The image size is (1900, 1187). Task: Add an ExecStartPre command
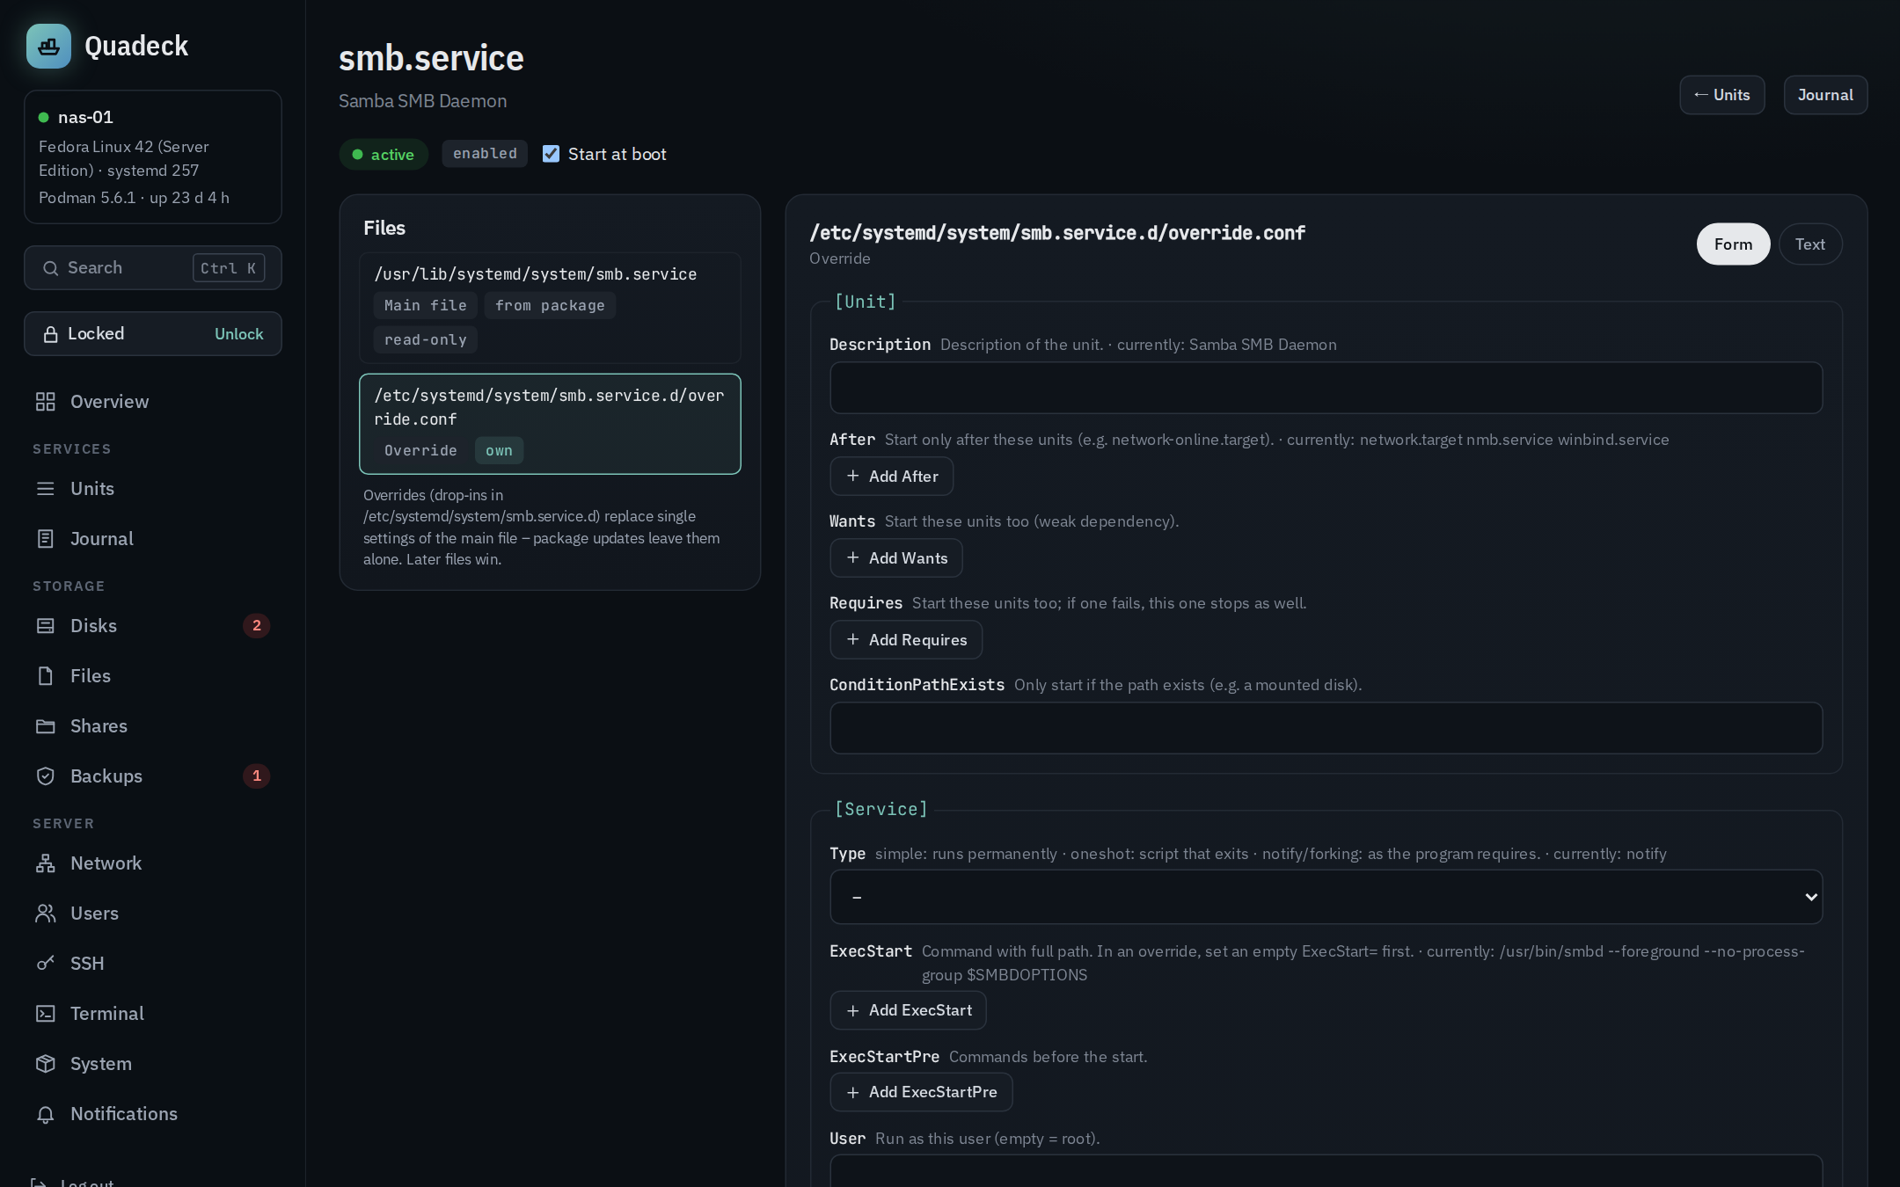(x=921, y=1092)
